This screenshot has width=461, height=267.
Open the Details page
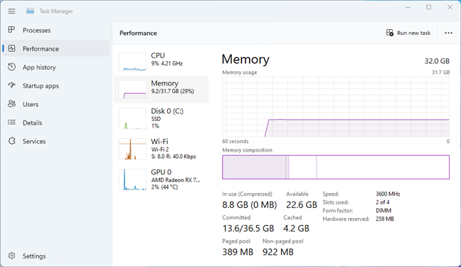[x=56, y=122]
